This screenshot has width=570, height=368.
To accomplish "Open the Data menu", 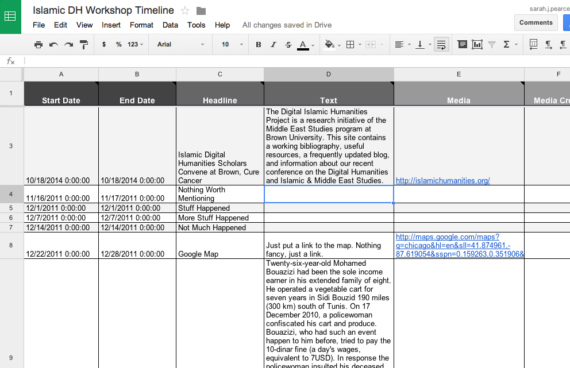I will pos(170,25).
